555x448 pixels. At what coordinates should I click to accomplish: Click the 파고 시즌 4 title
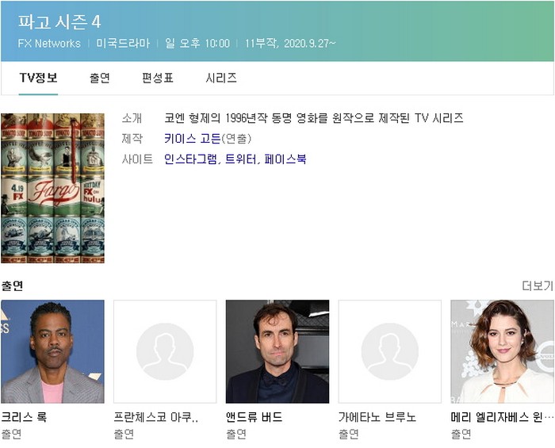pos(59,22)
